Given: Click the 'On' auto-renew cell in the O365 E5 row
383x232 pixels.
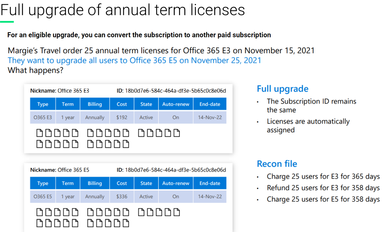Looking at the screenshot, I should 176,197.
